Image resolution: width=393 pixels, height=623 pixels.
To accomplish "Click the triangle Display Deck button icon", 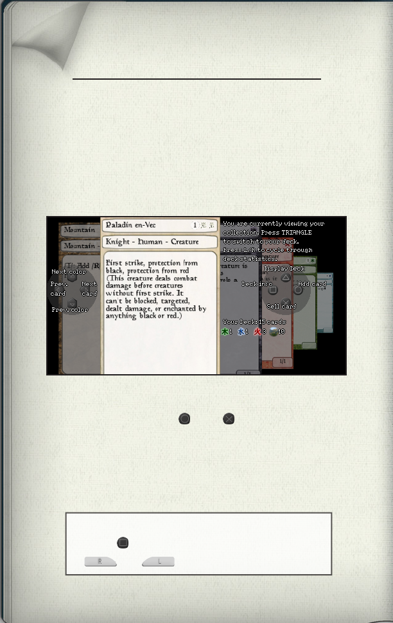I will click(285, 278).
